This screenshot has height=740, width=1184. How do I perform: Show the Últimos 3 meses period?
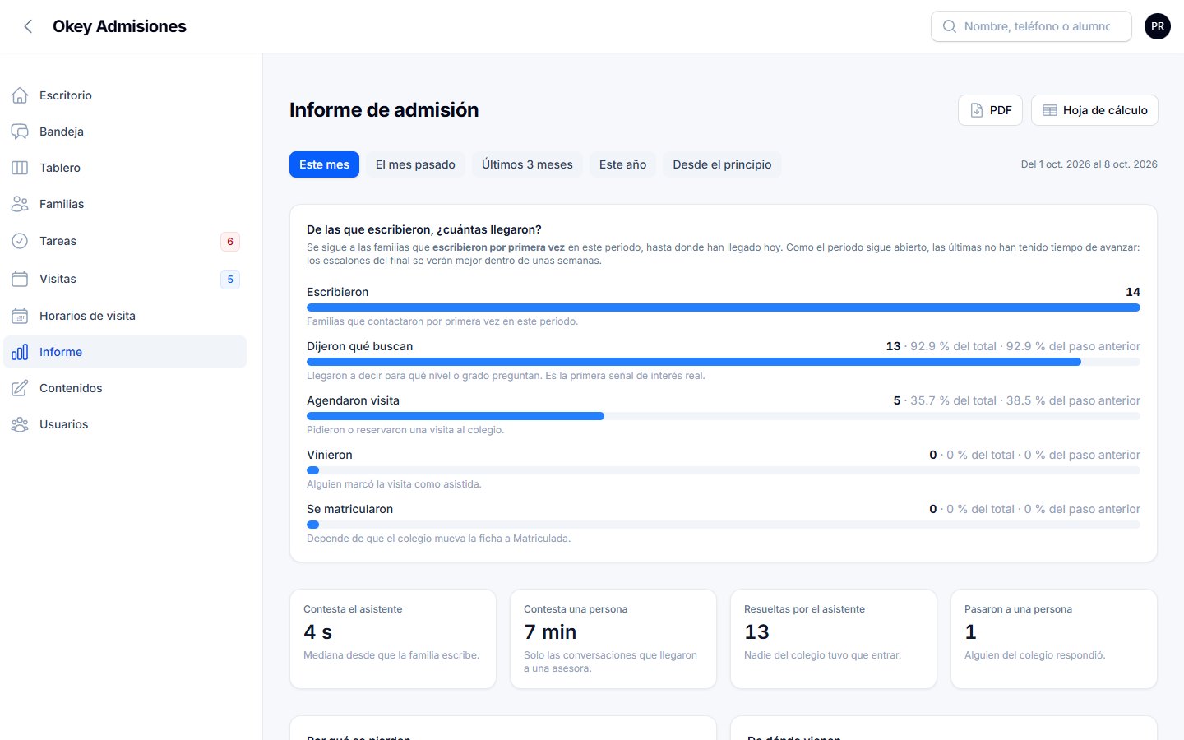(x=527, y=164)
